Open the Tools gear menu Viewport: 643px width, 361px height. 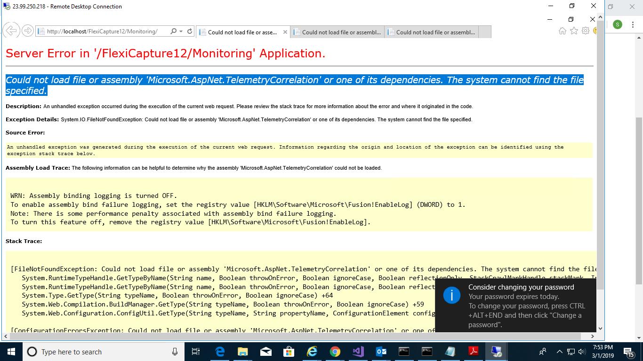(586, 31)
